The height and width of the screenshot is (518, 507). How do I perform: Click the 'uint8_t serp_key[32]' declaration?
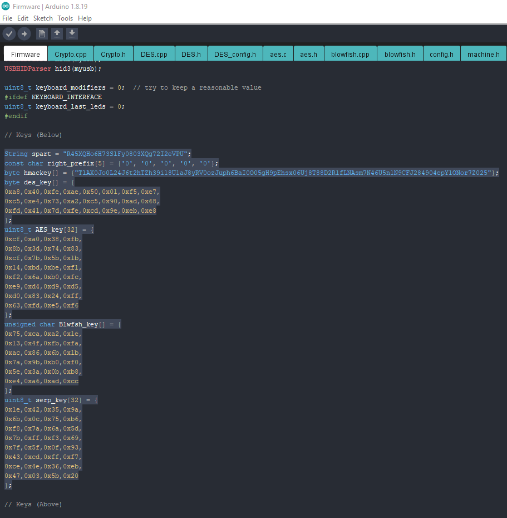[51, 400]
